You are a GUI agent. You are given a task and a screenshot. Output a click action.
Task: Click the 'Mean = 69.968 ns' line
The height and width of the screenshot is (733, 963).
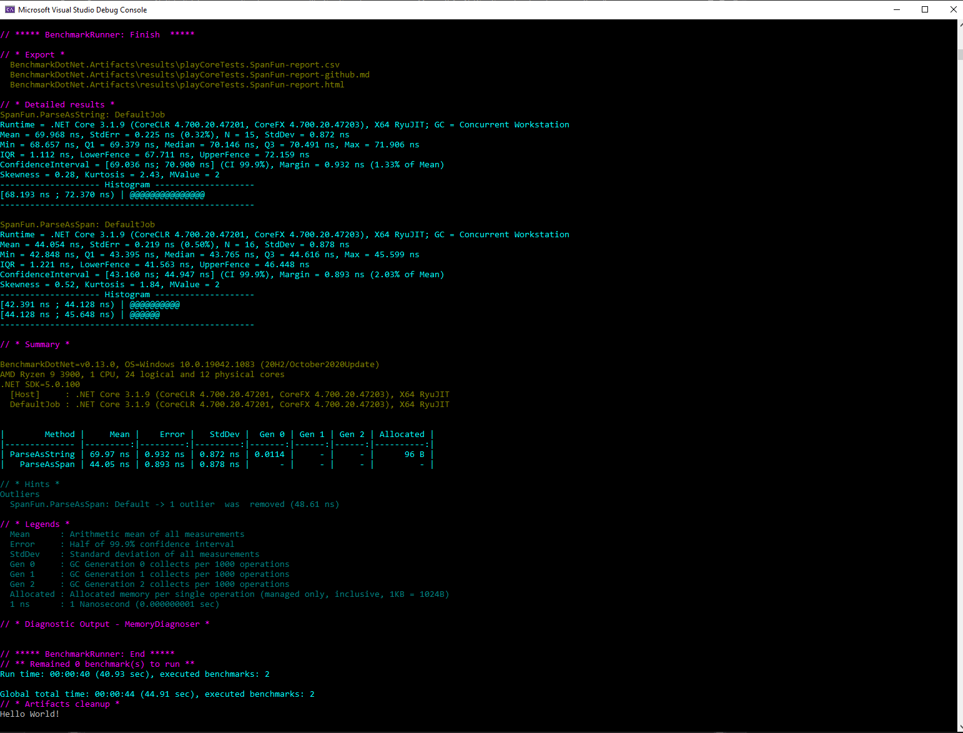coord(175,135)
